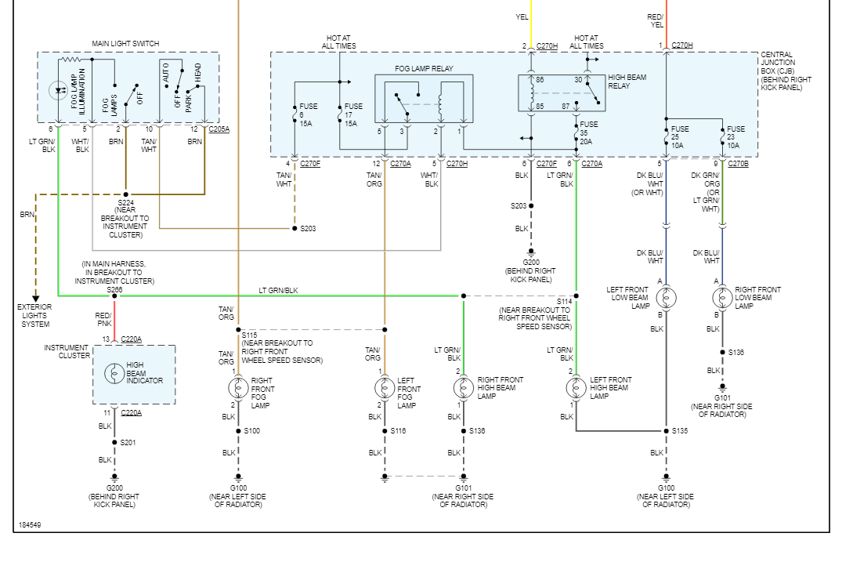Select the Fog Lamp Relay box

[x=424, y=99]
